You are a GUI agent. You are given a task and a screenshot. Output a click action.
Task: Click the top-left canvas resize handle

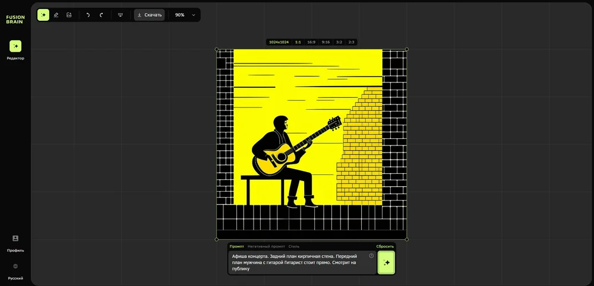coord(217,49)
